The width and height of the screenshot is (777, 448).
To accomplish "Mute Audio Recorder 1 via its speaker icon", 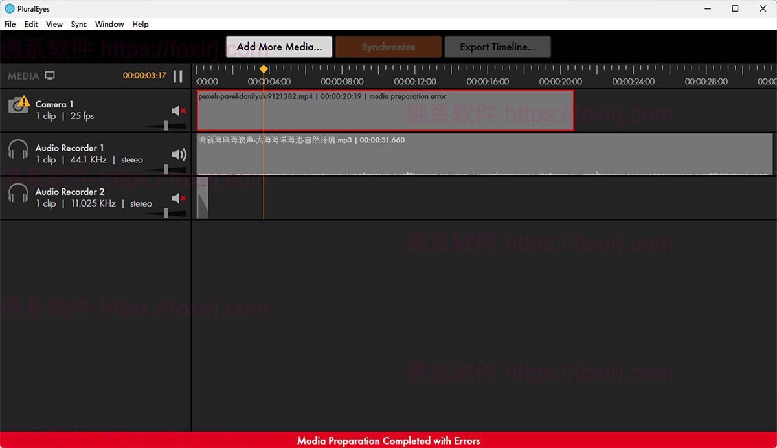I will pyautogui.click(x=177, y=154).
